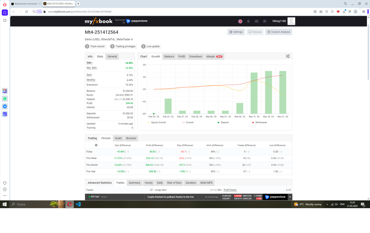370x233 pixels.
Task: Reload the page
Action: [26, 12]
